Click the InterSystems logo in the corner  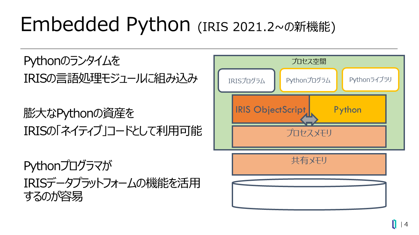tap(394, 224)
